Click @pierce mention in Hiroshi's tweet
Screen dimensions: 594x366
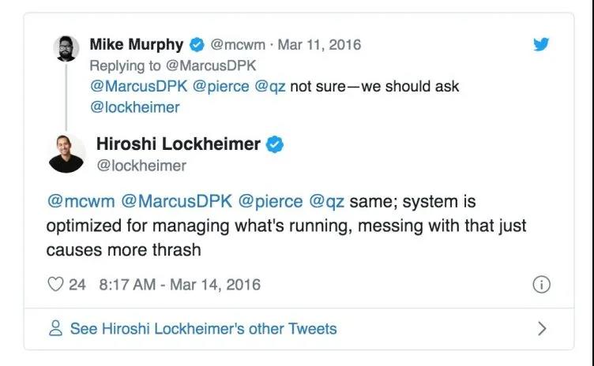point(270,201)
